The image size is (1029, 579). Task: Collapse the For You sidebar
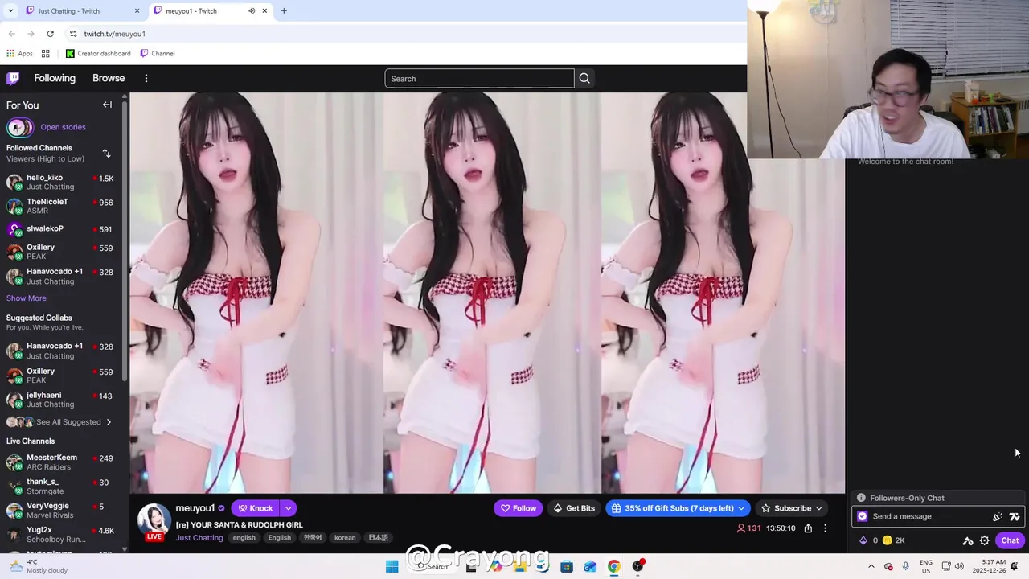107,105
